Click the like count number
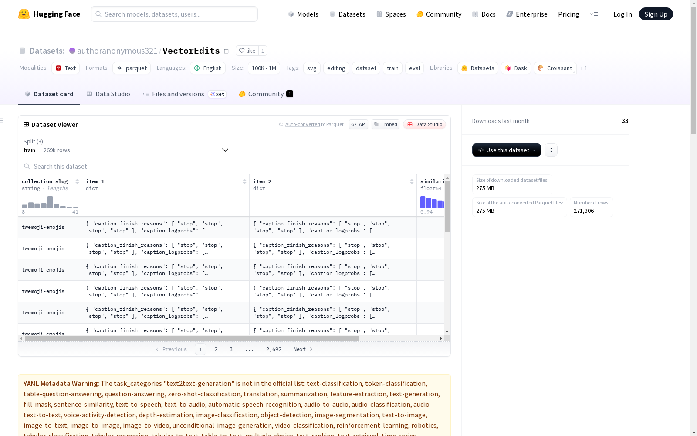The height and width of the screenshot is (436, 697). [x=263, y=51]
